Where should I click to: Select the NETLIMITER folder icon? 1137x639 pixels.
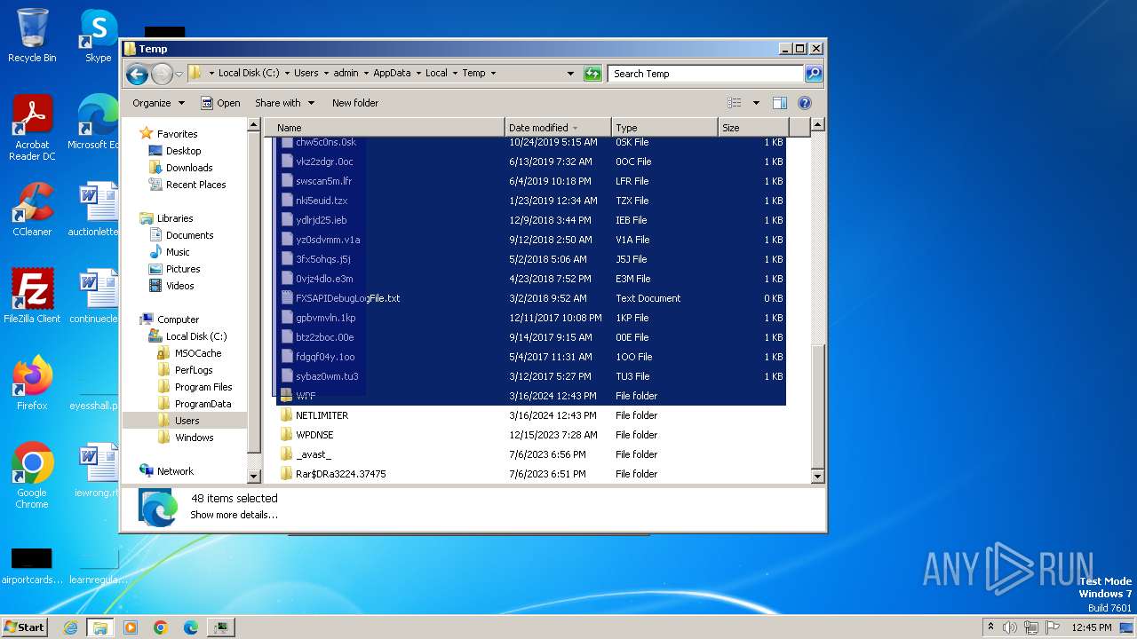point(286,415)
